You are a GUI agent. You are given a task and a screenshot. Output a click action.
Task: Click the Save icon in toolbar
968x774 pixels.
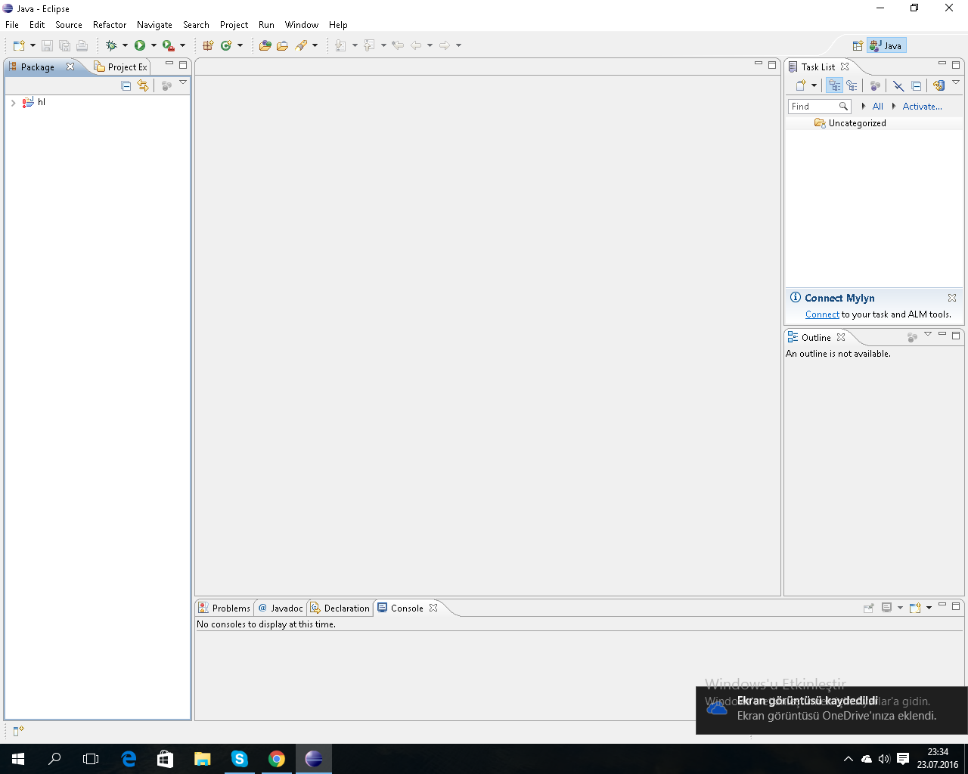[x=47, y=45]
